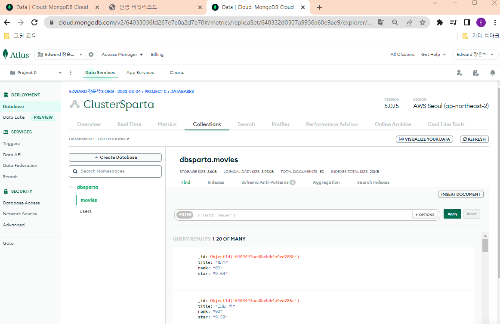This screenshot has width=500, height=324.
Task: Open project activity feed icon
Action: coord(476,73)
